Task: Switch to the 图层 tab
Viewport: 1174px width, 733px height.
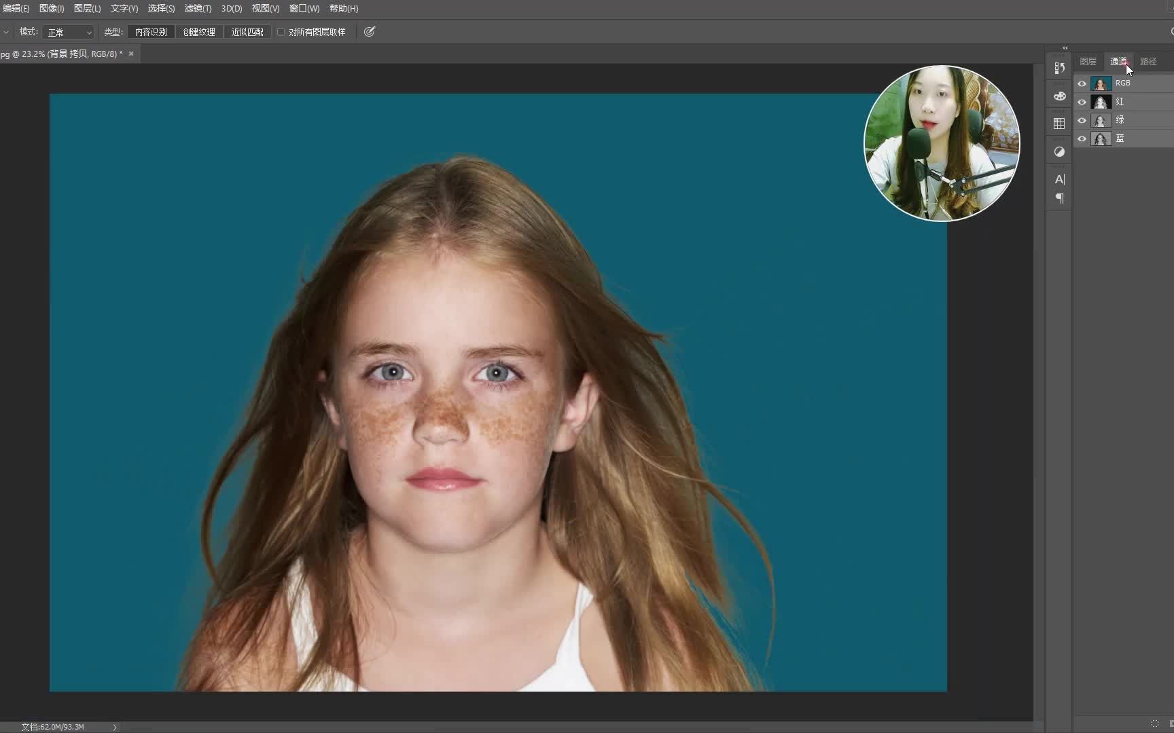Action: 1088,62
